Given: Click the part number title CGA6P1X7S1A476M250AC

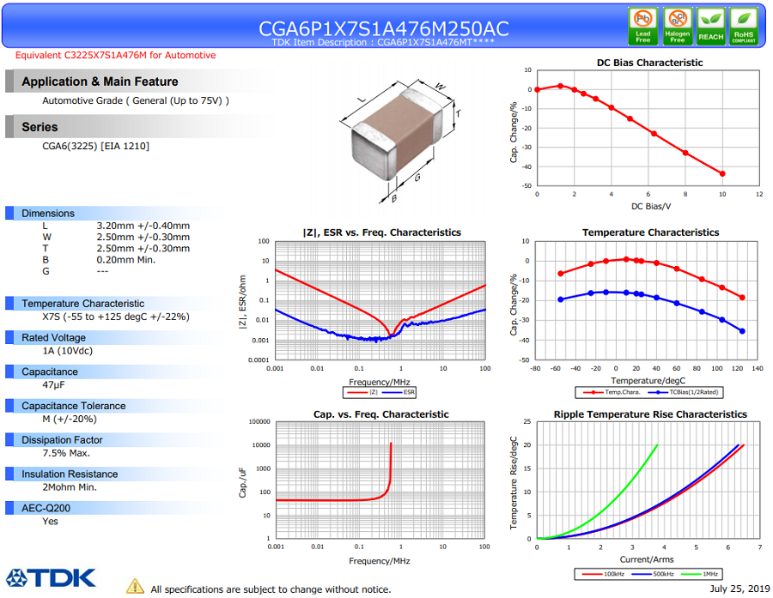Looking at the screenshot, I should click(384, 28).
